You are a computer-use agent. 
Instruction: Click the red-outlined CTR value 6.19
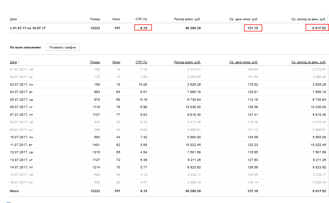(x=143, y=28)
